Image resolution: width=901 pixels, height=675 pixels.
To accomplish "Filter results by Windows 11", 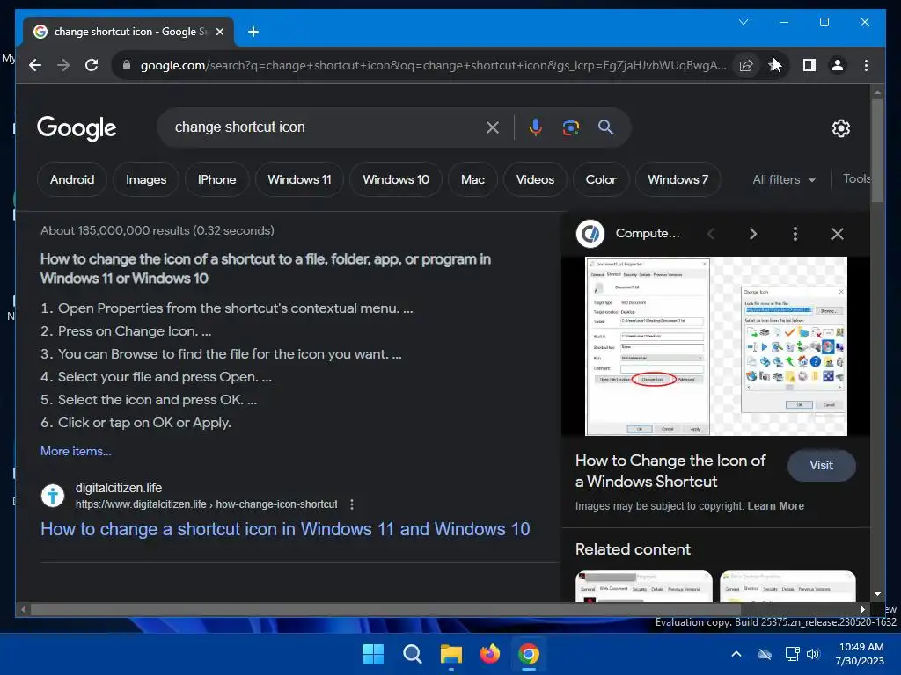I will (299, 179).
